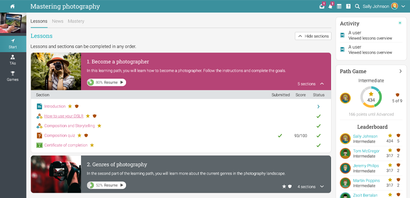Open the help question mark icon
This screenshot has width=410, height=198.
348,7
